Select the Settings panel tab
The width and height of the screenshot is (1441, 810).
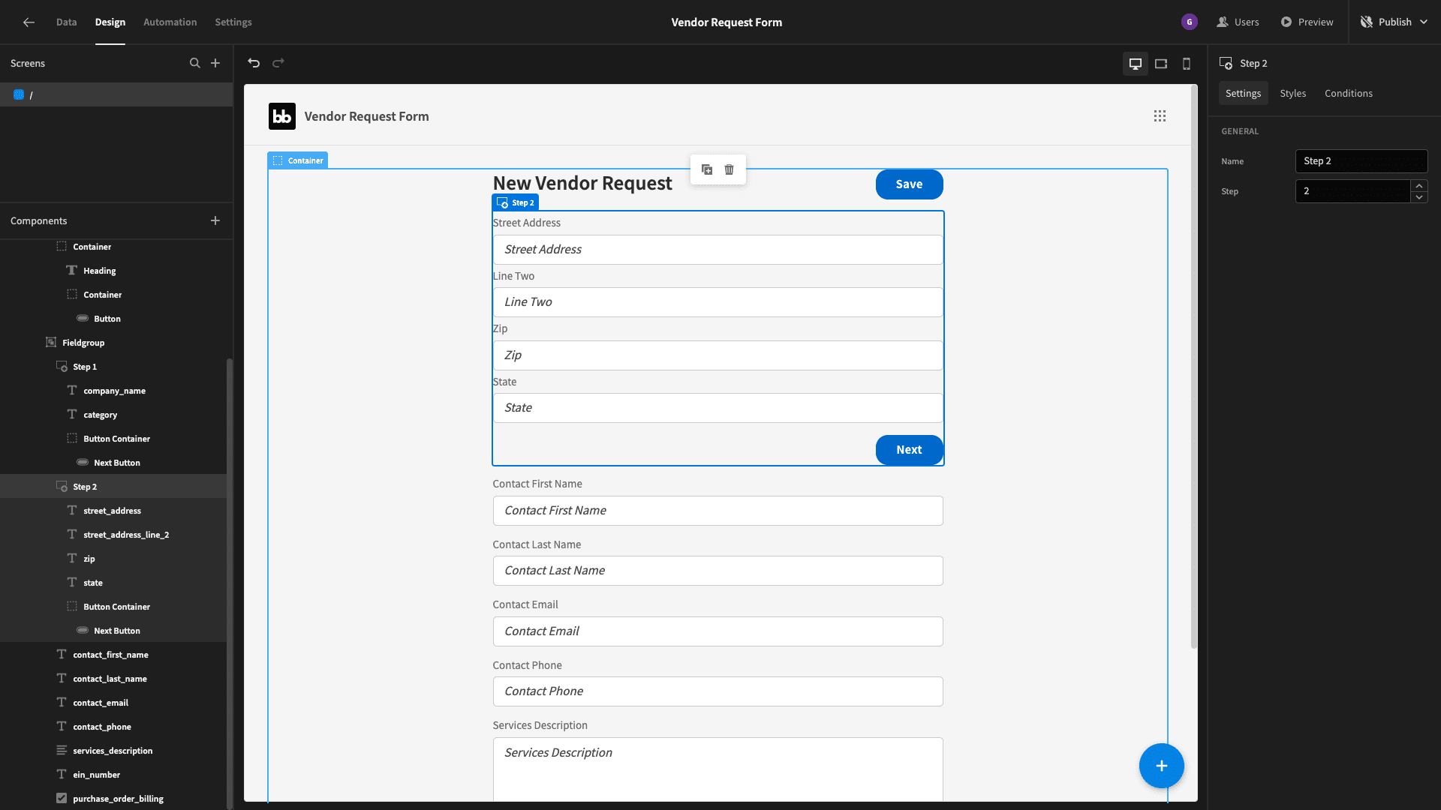1243,93
